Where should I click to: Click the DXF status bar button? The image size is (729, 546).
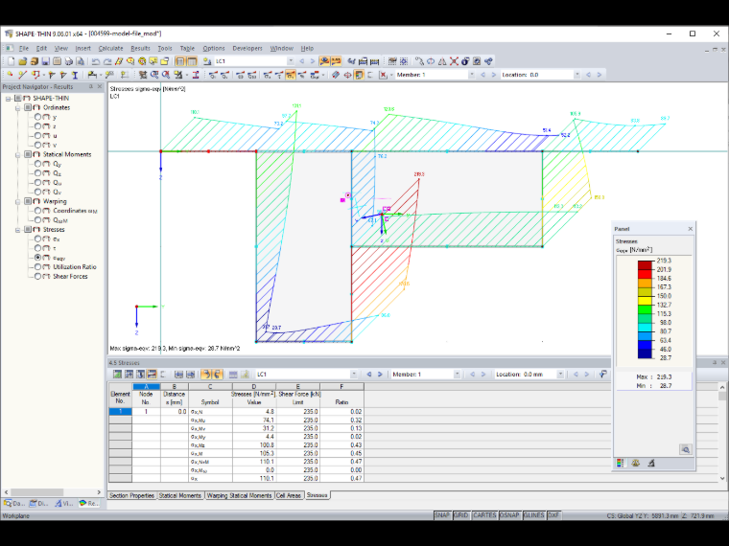pyautogui.click(x=553, y=515)
